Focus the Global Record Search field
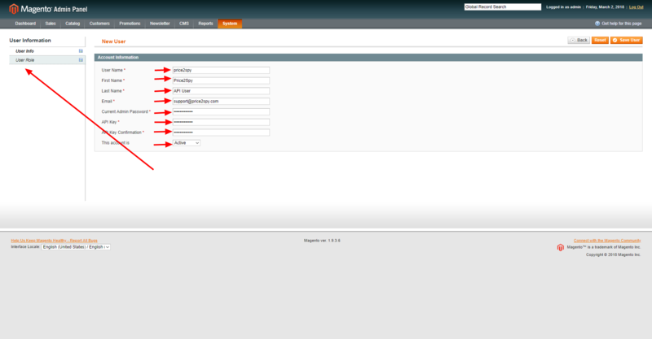Screen dimensions: 652x339 503,7
